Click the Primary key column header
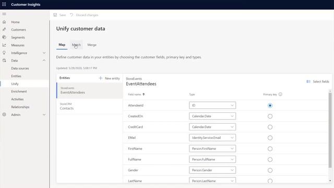The width and height of the screenshot is (334, 188). [x=270, y=95]
